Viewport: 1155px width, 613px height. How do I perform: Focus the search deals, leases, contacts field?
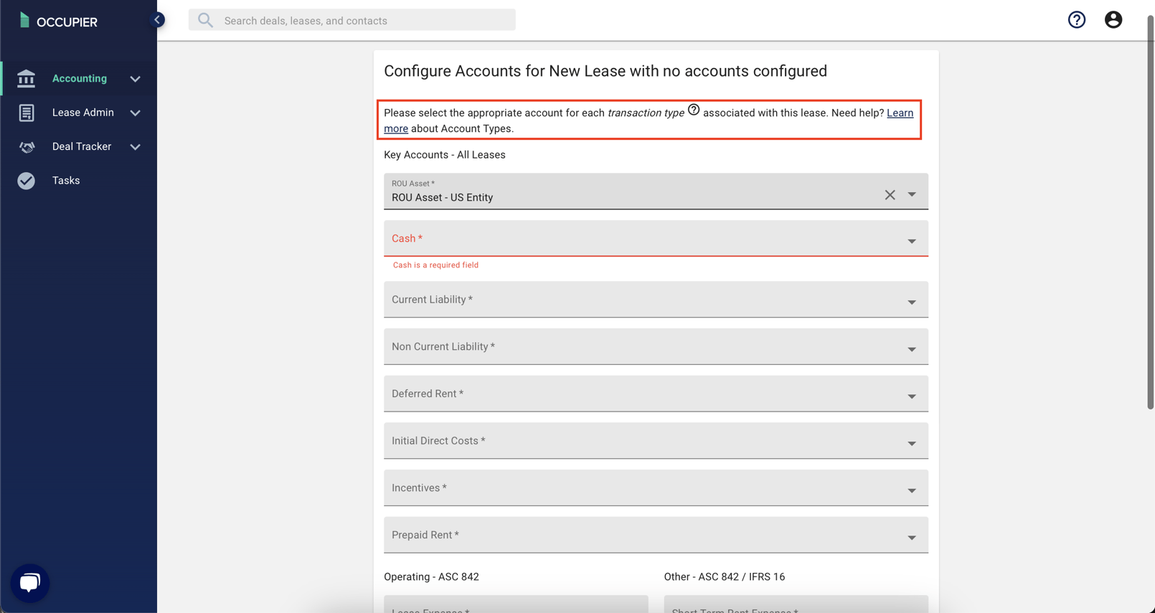click(x=352, y=20)
